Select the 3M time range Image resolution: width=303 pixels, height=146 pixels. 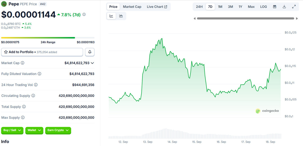pos(231,7)
